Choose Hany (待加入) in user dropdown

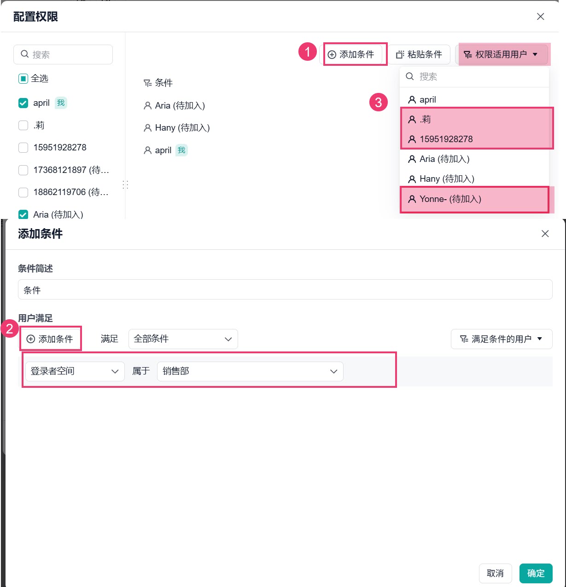(x=474, y=178)
